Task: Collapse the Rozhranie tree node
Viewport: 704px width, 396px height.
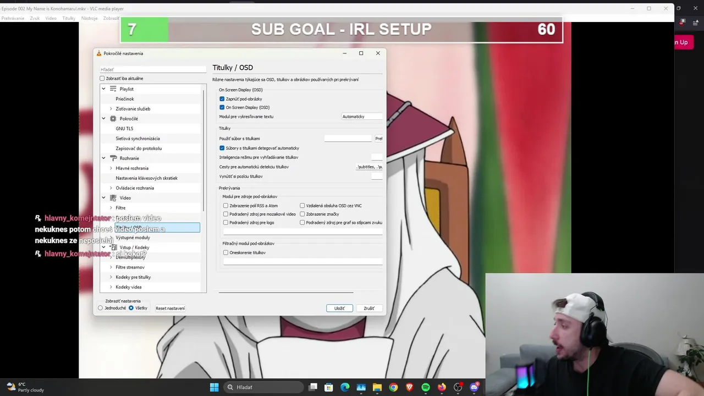Action: click(x=103, y=158)
